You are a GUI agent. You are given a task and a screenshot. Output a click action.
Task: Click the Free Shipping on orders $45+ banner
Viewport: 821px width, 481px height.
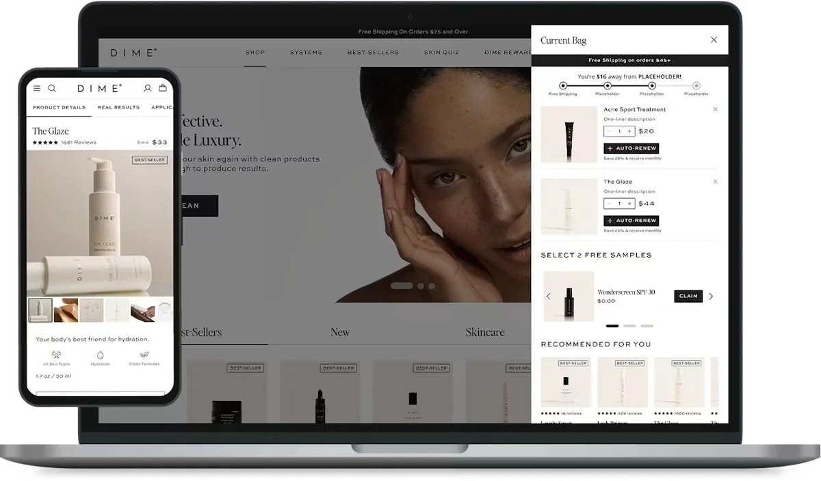point(629,60)
